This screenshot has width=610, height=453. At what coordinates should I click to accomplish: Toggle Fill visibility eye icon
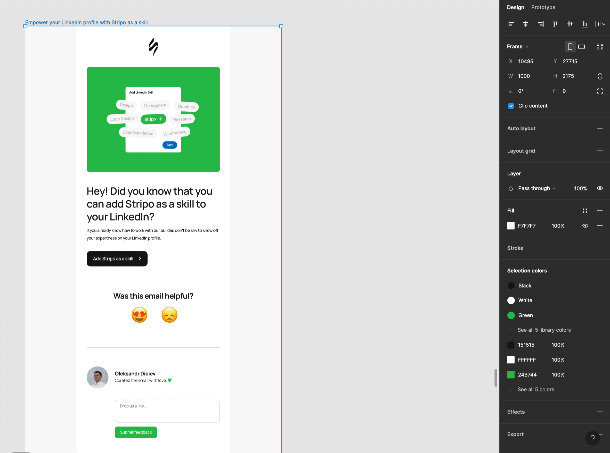(585, 225)
